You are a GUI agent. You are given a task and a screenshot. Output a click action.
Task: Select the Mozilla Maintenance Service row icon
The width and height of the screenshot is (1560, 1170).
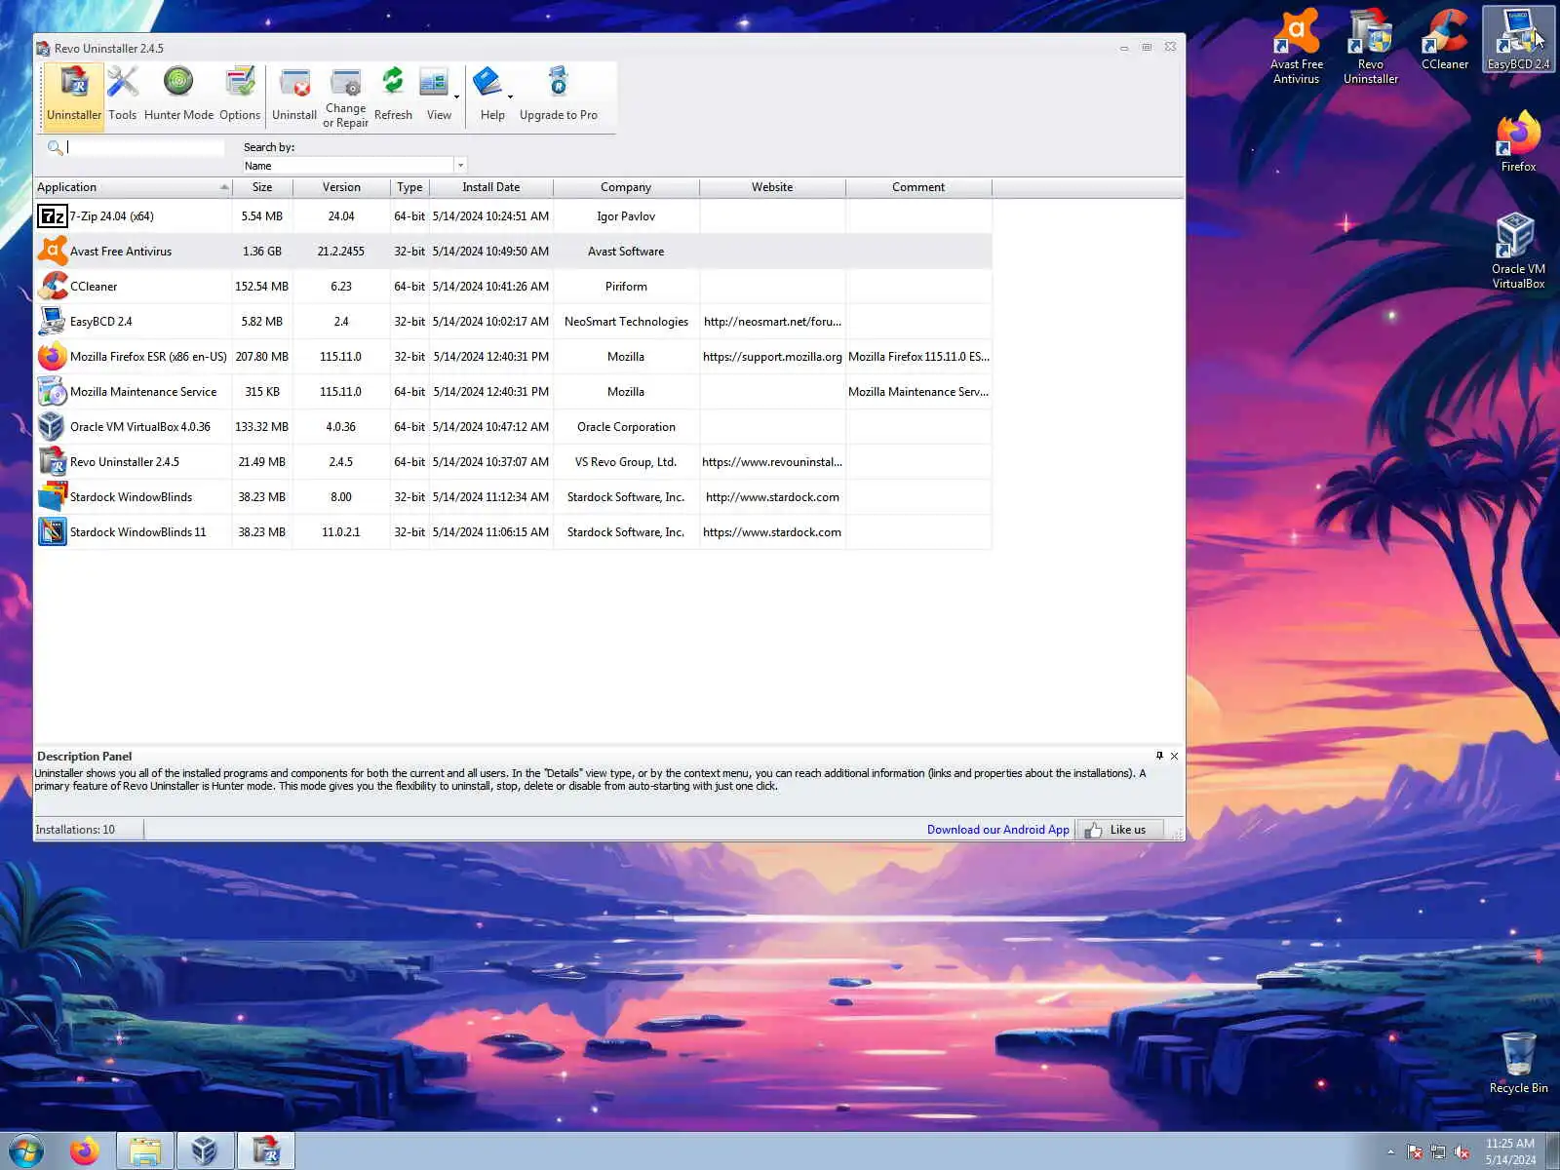point(53,392)
